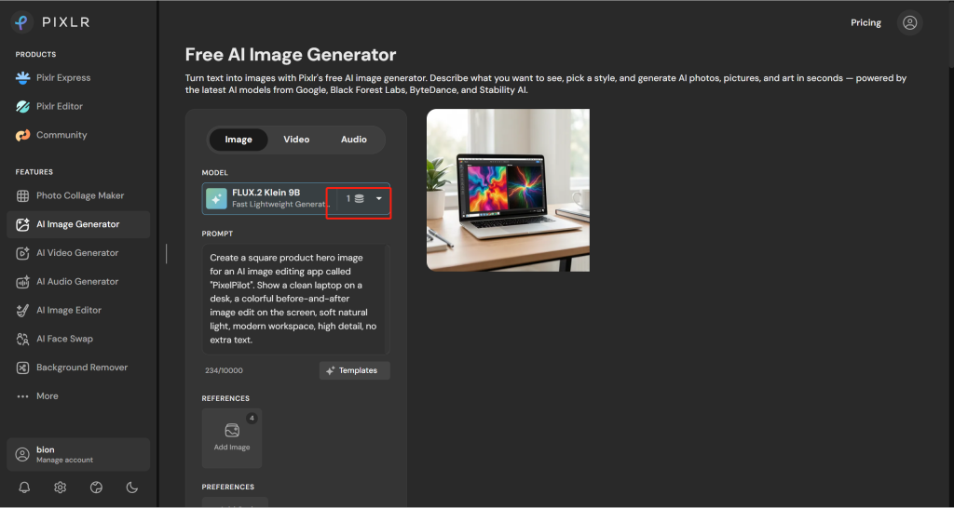Switch to the Audio tab
The height and width of the screenshot is (508, 954).
click(x=353, y=140)
